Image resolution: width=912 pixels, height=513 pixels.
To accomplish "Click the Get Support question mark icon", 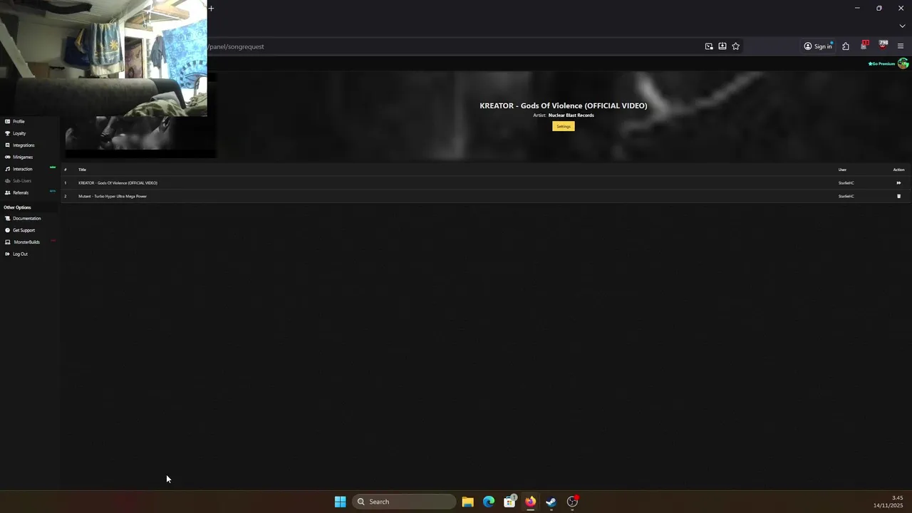I will pos(7,230).
